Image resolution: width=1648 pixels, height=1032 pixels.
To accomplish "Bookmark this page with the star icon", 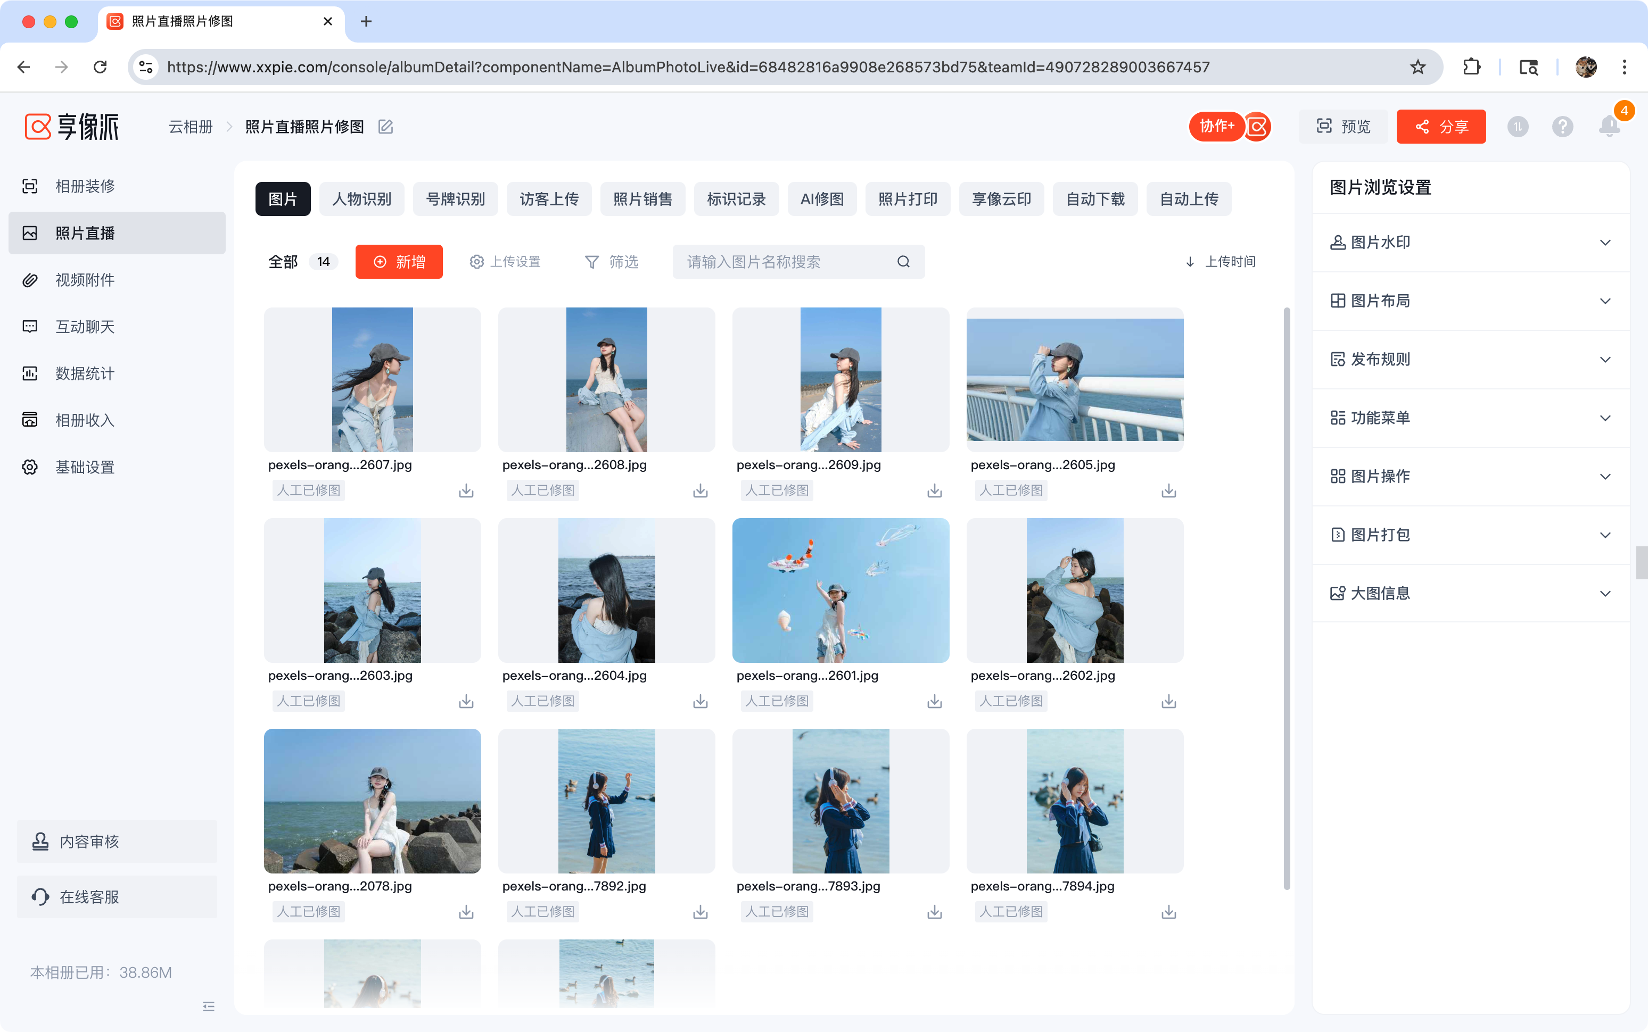I will click(x=1417, y=67).
